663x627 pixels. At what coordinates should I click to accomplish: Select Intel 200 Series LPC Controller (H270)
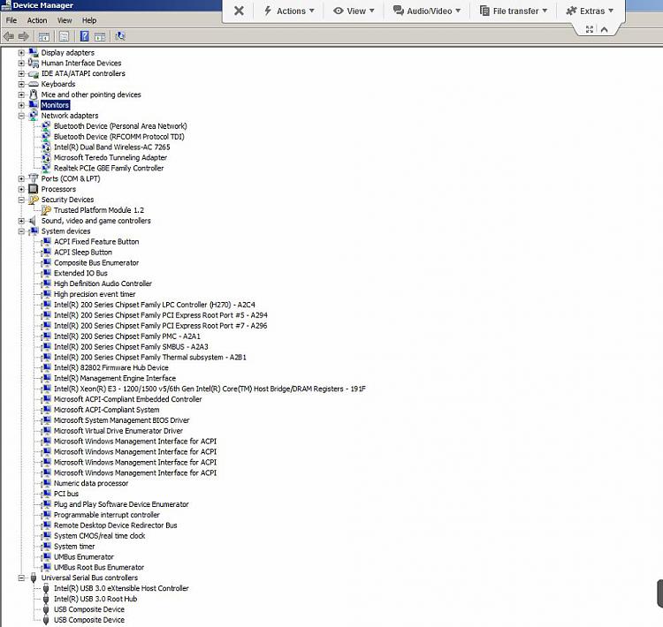(x=155, y=305)
